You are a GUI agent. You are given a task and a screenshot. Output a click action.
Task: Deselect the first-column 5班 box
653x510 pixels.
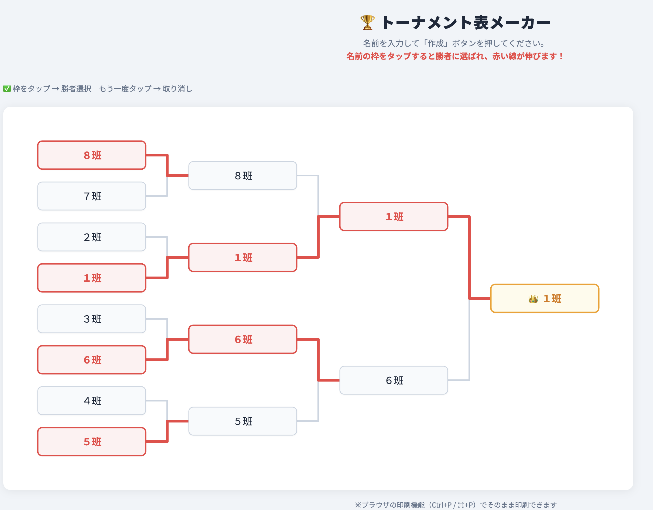coord(91,442)
